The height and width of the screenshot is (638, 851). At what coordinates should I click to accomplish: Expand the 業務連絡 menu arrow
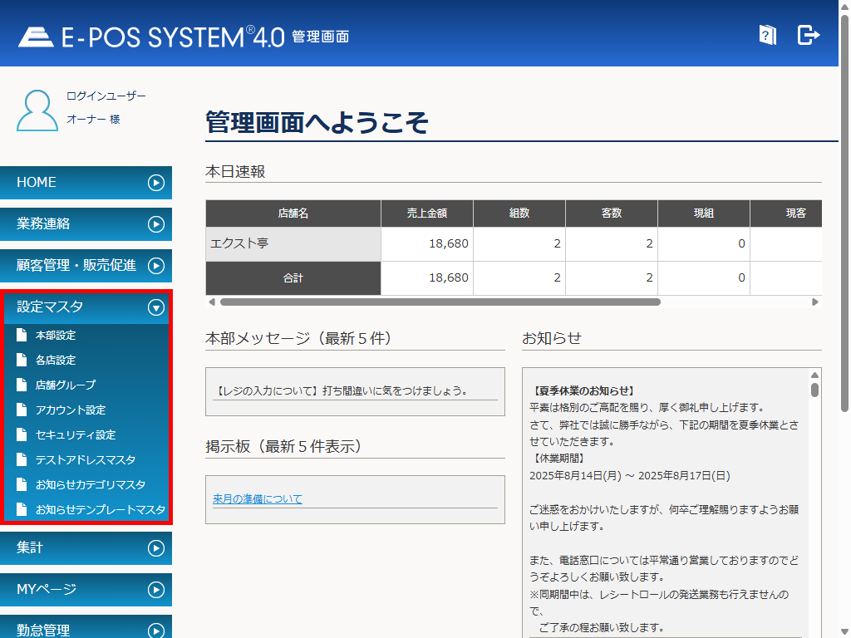[x=155, y=224]
